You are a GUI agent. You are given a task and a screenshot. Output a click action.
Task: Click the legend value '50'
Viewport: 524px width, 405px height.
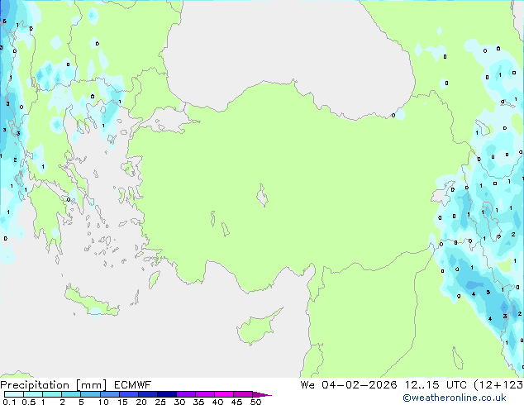(x=255, y=402)
